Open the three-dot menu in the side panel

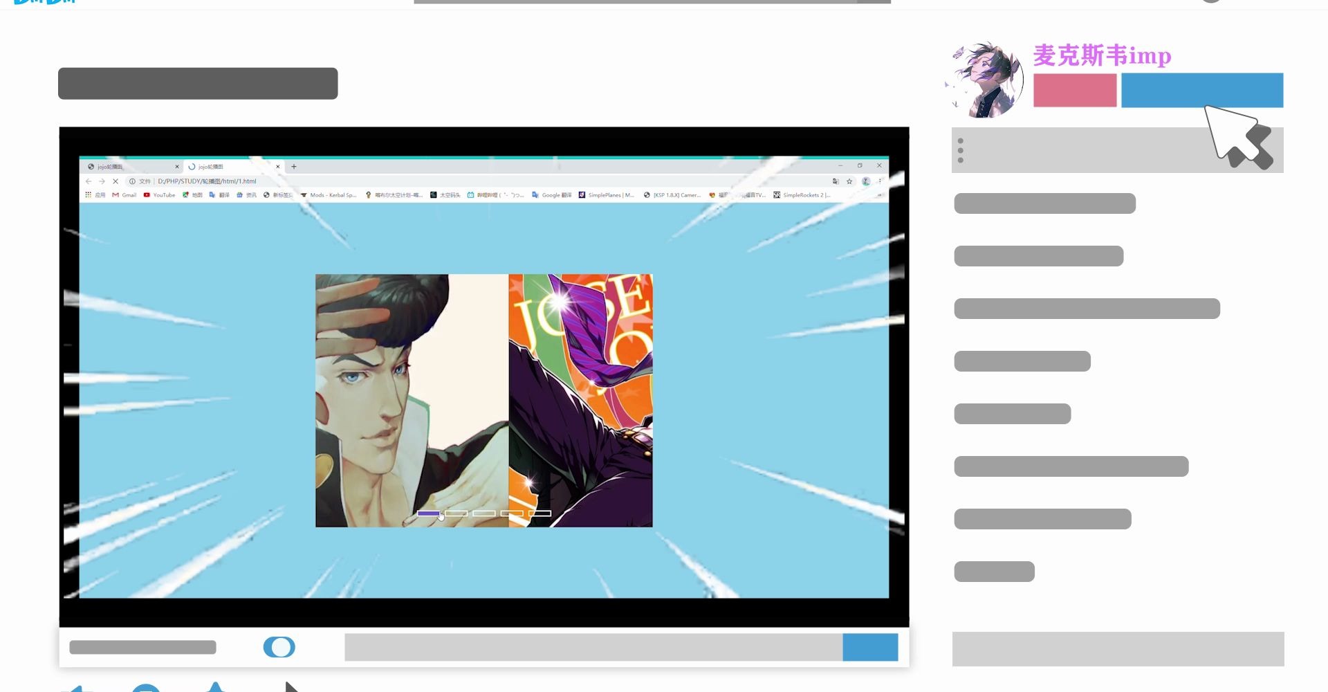pos(961,150)
